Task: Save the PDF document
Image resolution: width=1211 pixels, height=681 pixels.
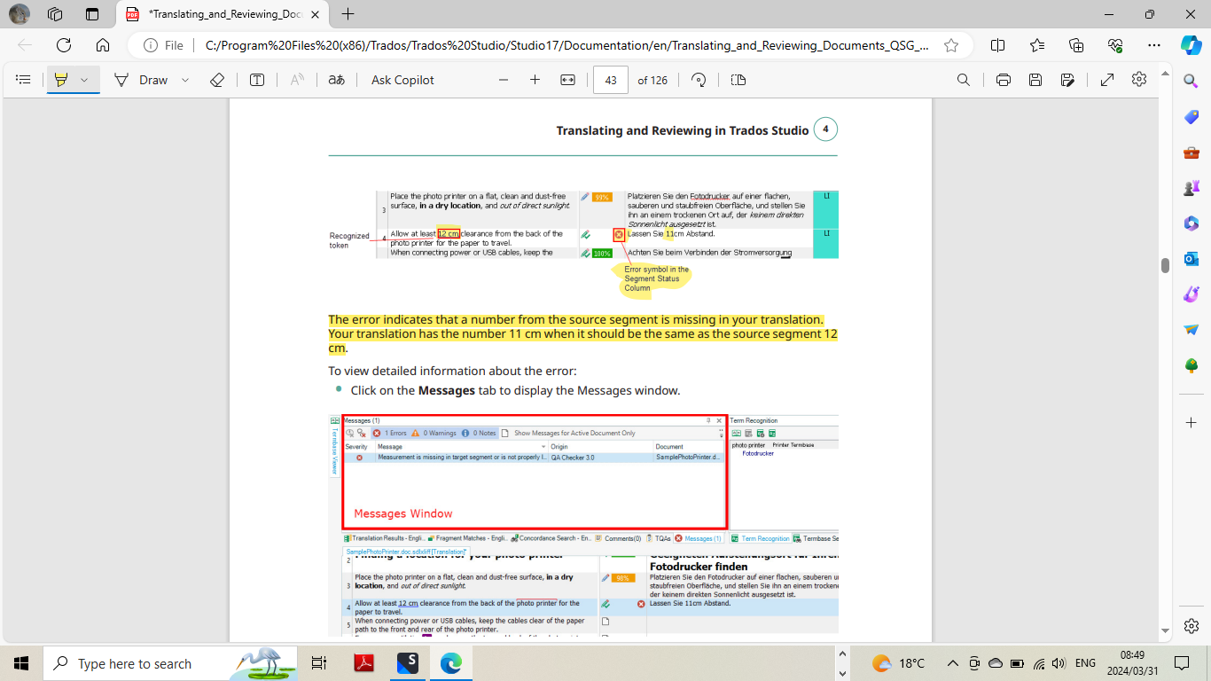Action: [1035, 80]
